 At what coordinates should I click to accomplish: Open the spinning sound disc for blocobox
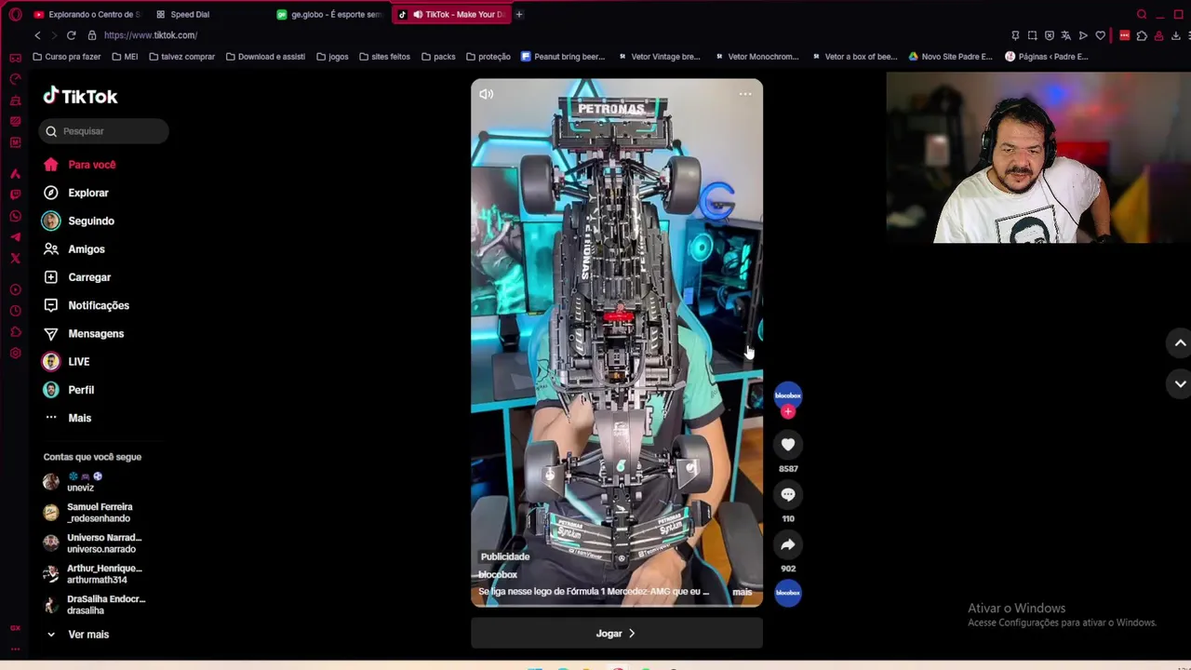coord(788,593)
